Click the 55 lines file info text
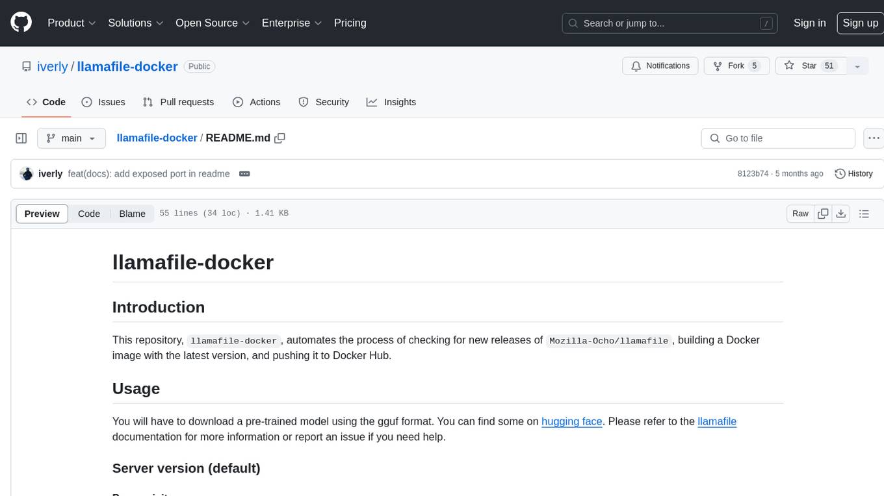 [x=224, y=214]
